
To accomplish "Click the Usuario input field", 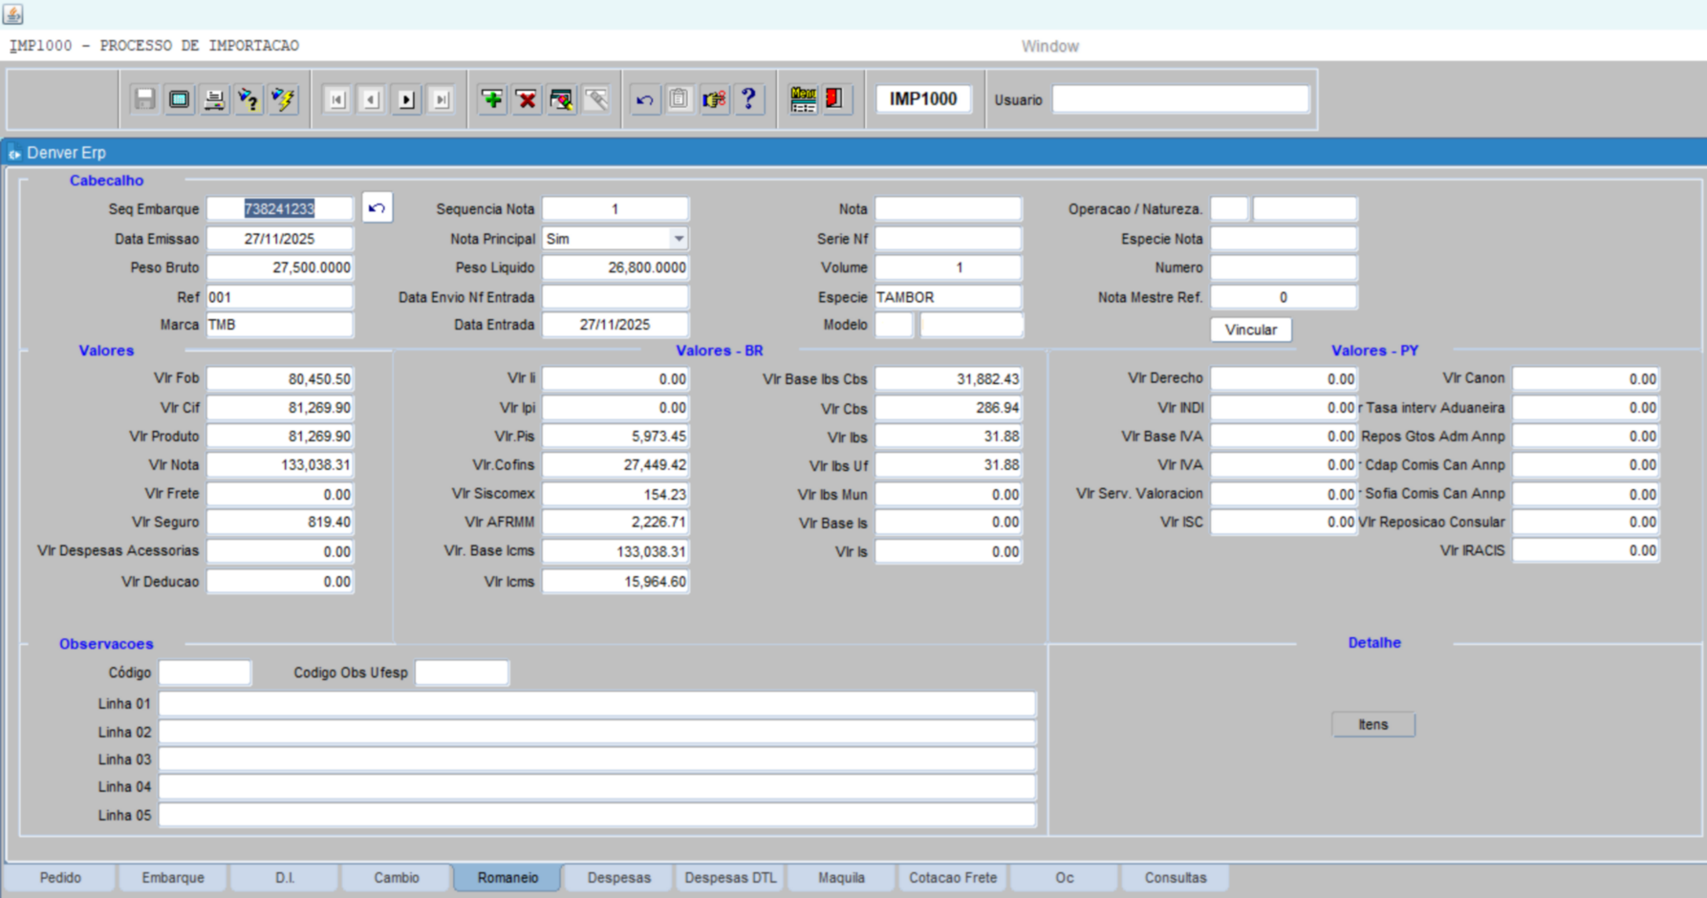I will [1180, 99].
